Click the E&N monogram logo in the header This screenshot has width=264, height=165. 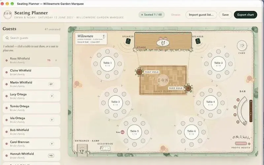pyautogui.click(x=8, y=14)
